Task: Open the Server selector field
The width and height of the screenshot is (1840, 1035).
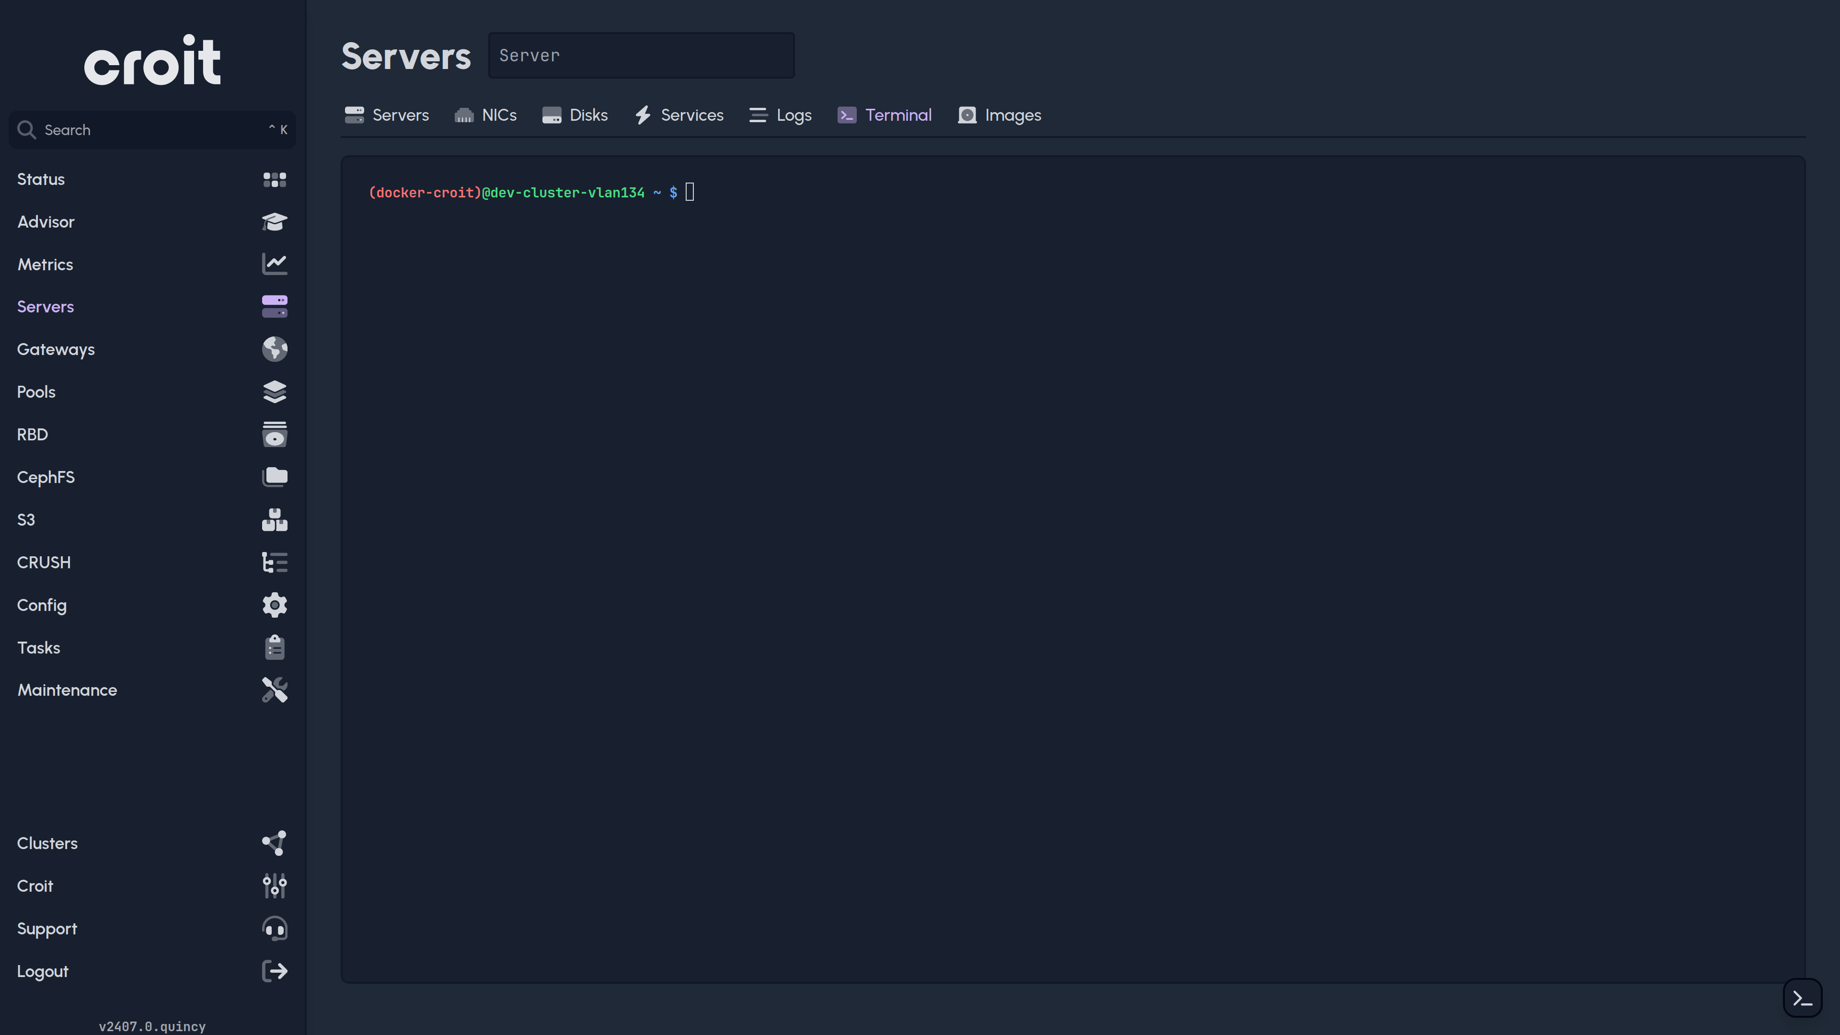Action: 641,55
